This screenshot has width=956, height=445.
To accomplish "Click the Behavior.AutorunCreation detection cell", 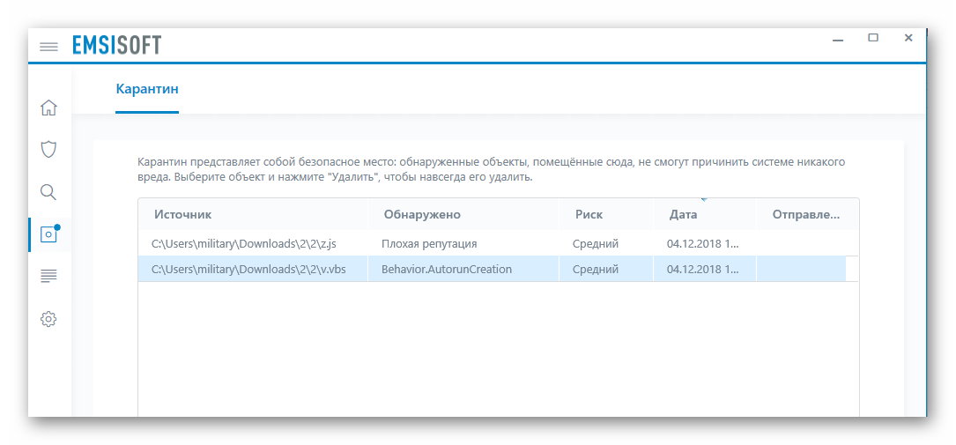I will [447, 269].
